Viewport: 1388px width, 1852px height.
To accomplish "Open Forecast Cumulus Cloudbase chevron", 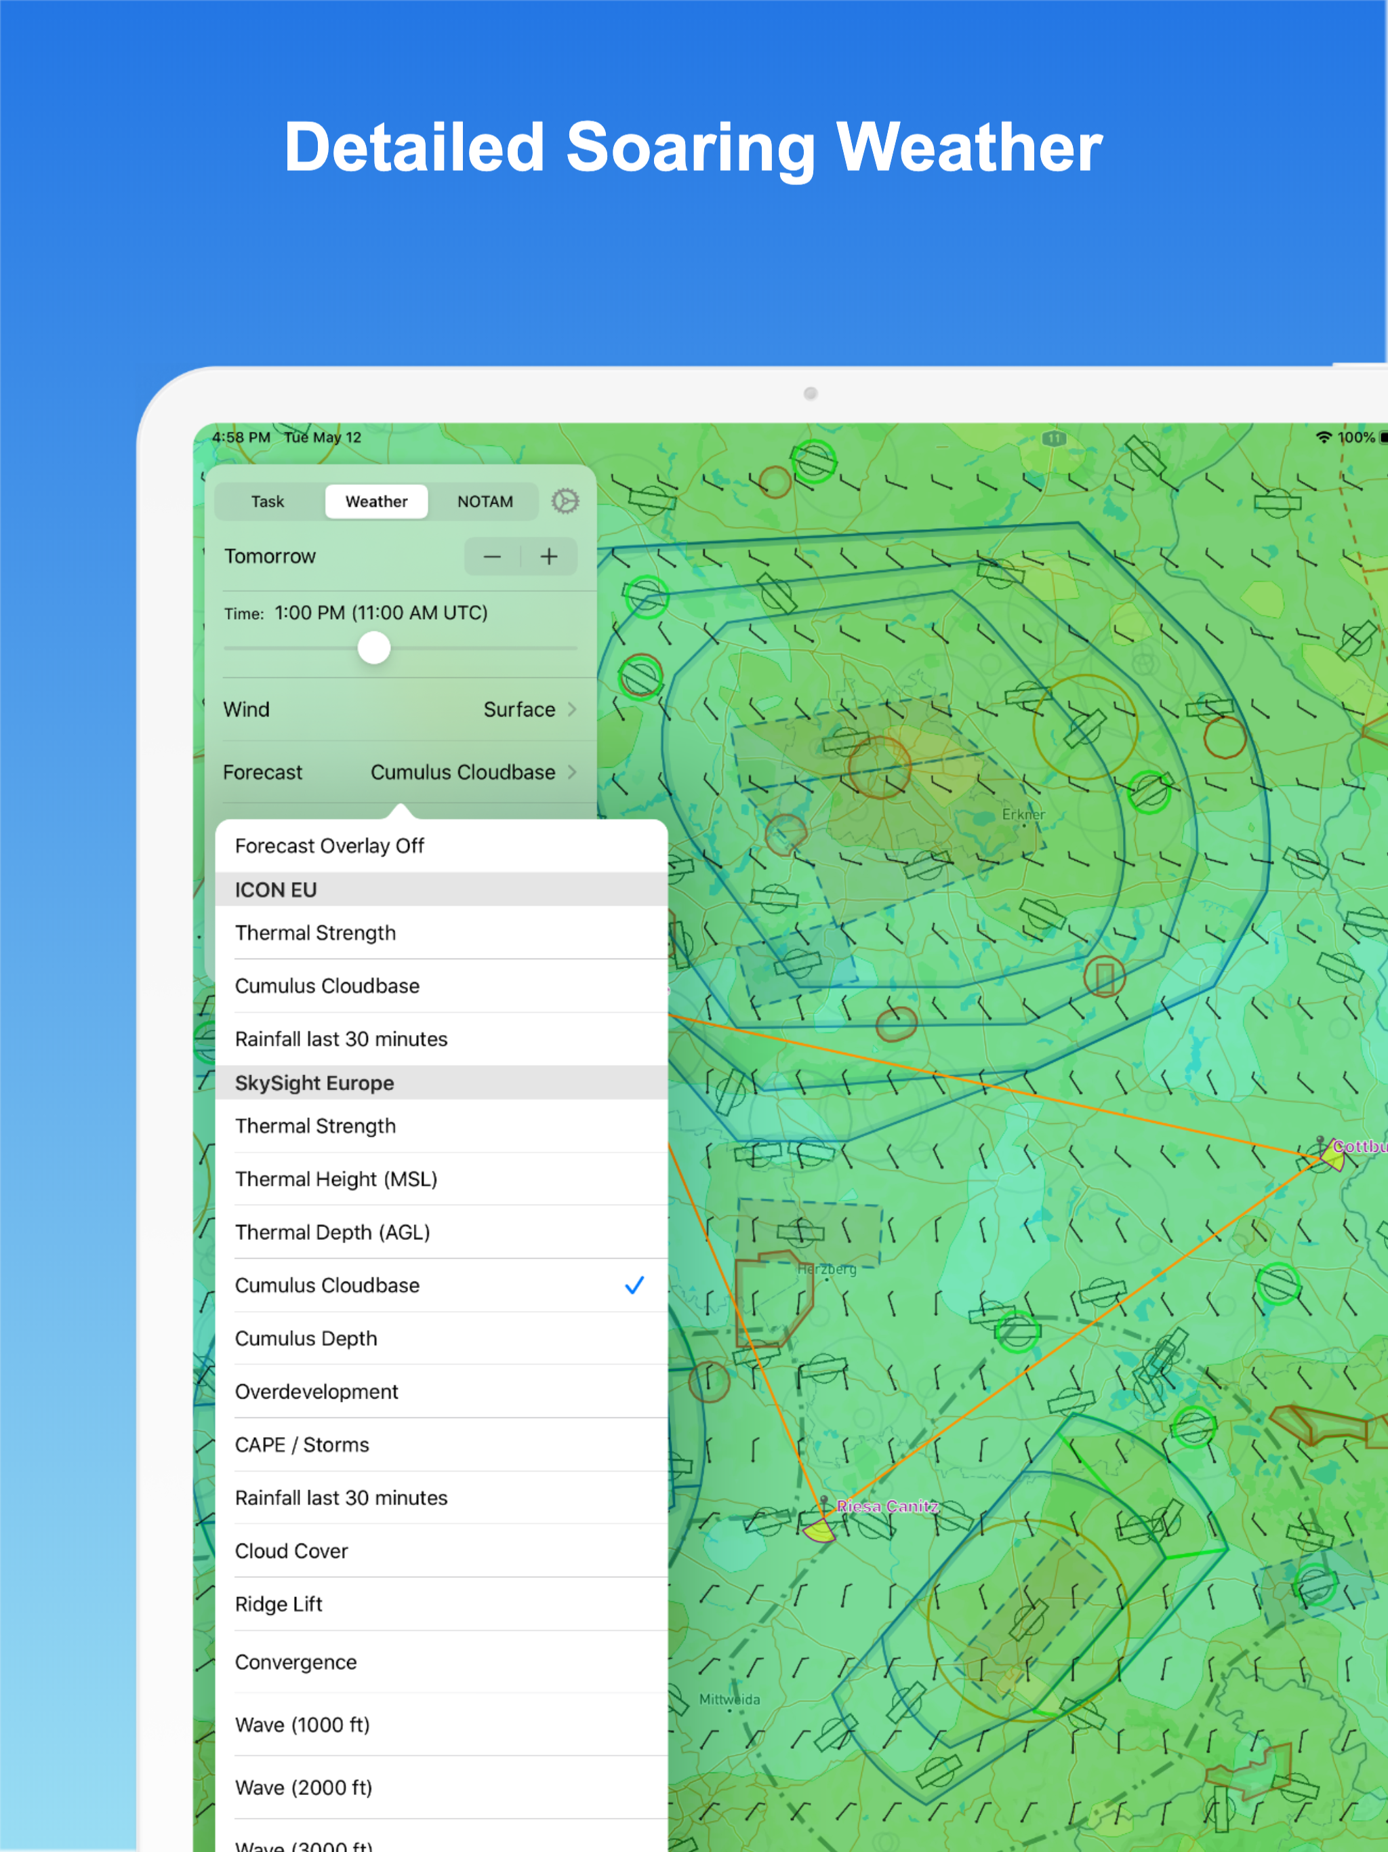I will 572,772.
